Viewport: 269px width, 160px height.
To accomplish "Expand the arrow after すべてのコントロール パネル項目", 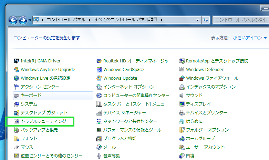I will tap(162, 20).
